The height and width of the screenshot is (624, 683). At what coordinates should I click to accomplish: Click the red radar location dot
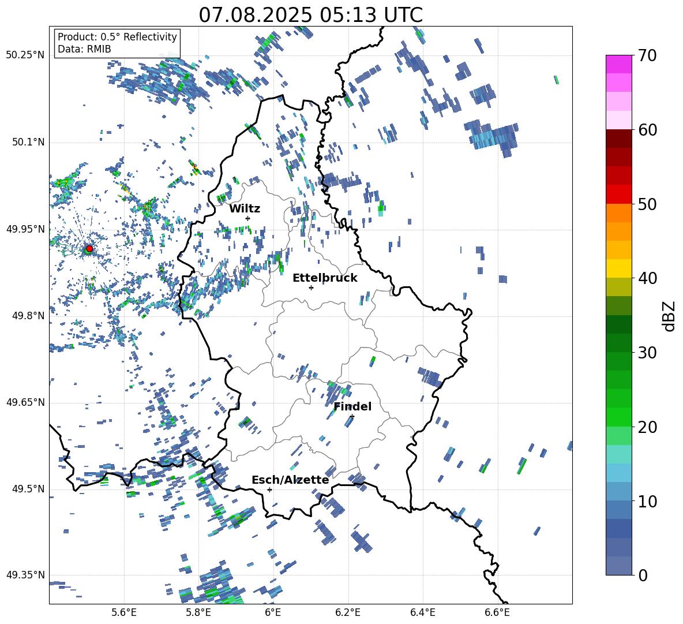tap(89, 248)
